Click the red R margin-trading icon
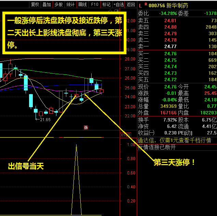Screen dimensions: 217x216 146,4
